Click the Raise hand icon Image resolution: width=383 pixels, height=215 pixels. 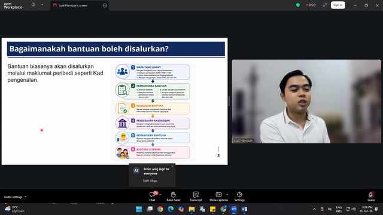tap(173, 196)
